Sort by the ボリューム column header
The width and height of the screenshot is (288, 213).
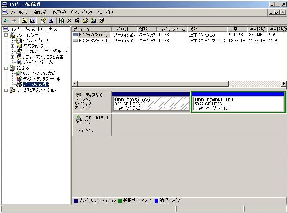click(92, 29)
